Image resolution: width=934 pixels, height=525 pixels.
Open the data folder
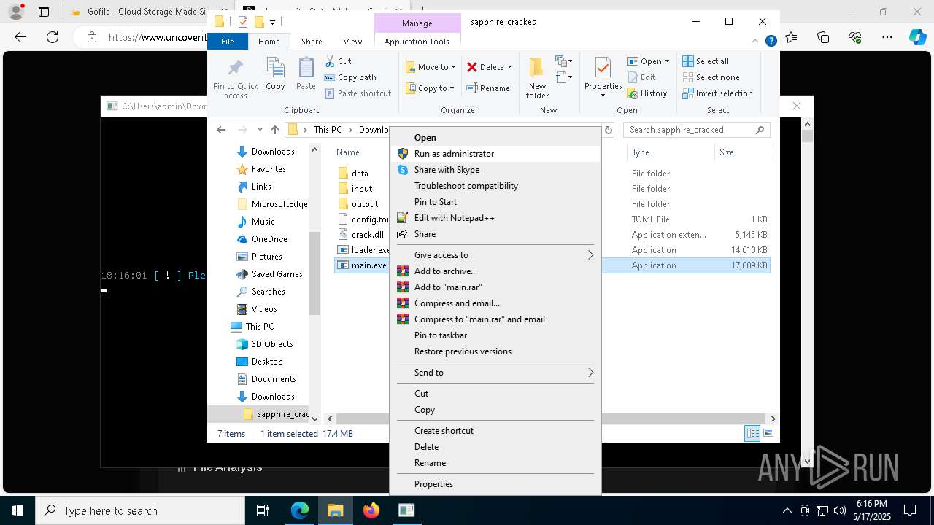[360, 174]
